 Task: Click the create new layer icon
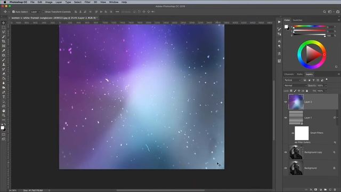point(330,190)
